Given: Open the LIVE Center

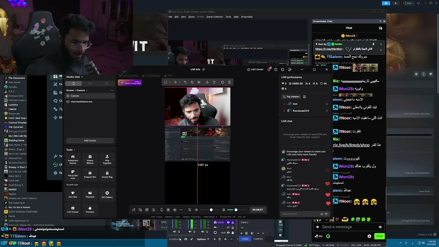Looking at the screenshot, I should [255, 69].
